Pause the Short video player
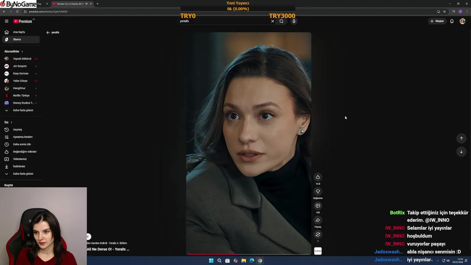 pos(248,143)
